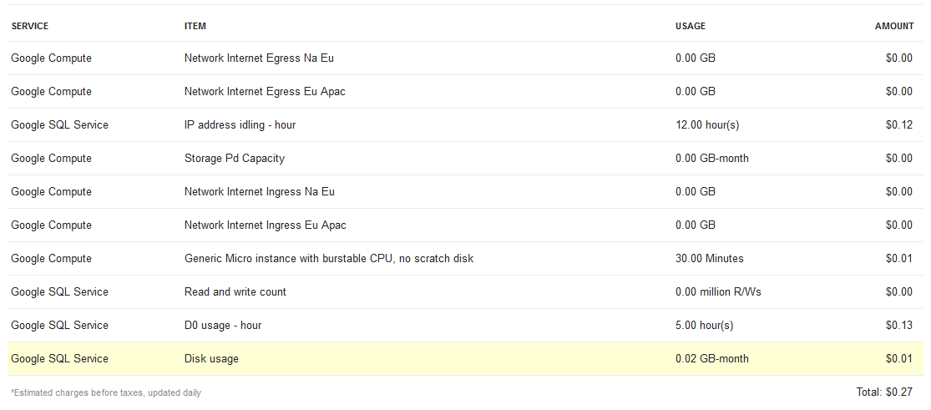Select the highlighted Disk usage item
The image size is (931, 410).
point(211,359)
